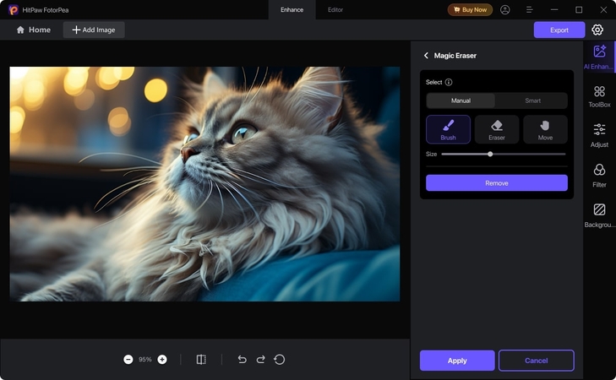Maximize the application window

(x=579, y=10)
